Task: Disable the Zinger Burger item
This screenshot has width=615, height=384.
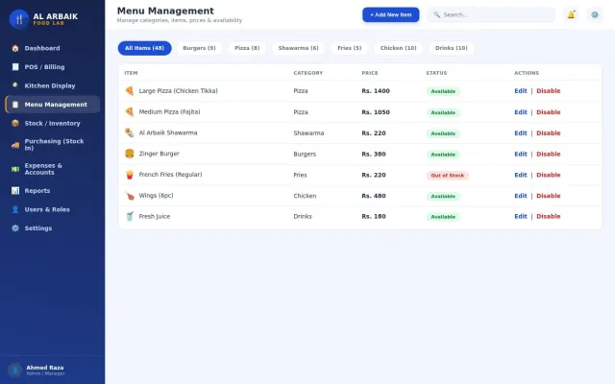Action: (x=549, y=154)
